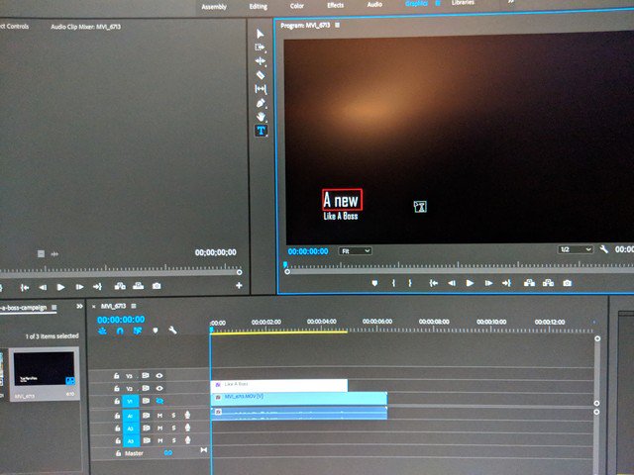
Task: Toggle V2 track output eye
Action: point(159,388)
